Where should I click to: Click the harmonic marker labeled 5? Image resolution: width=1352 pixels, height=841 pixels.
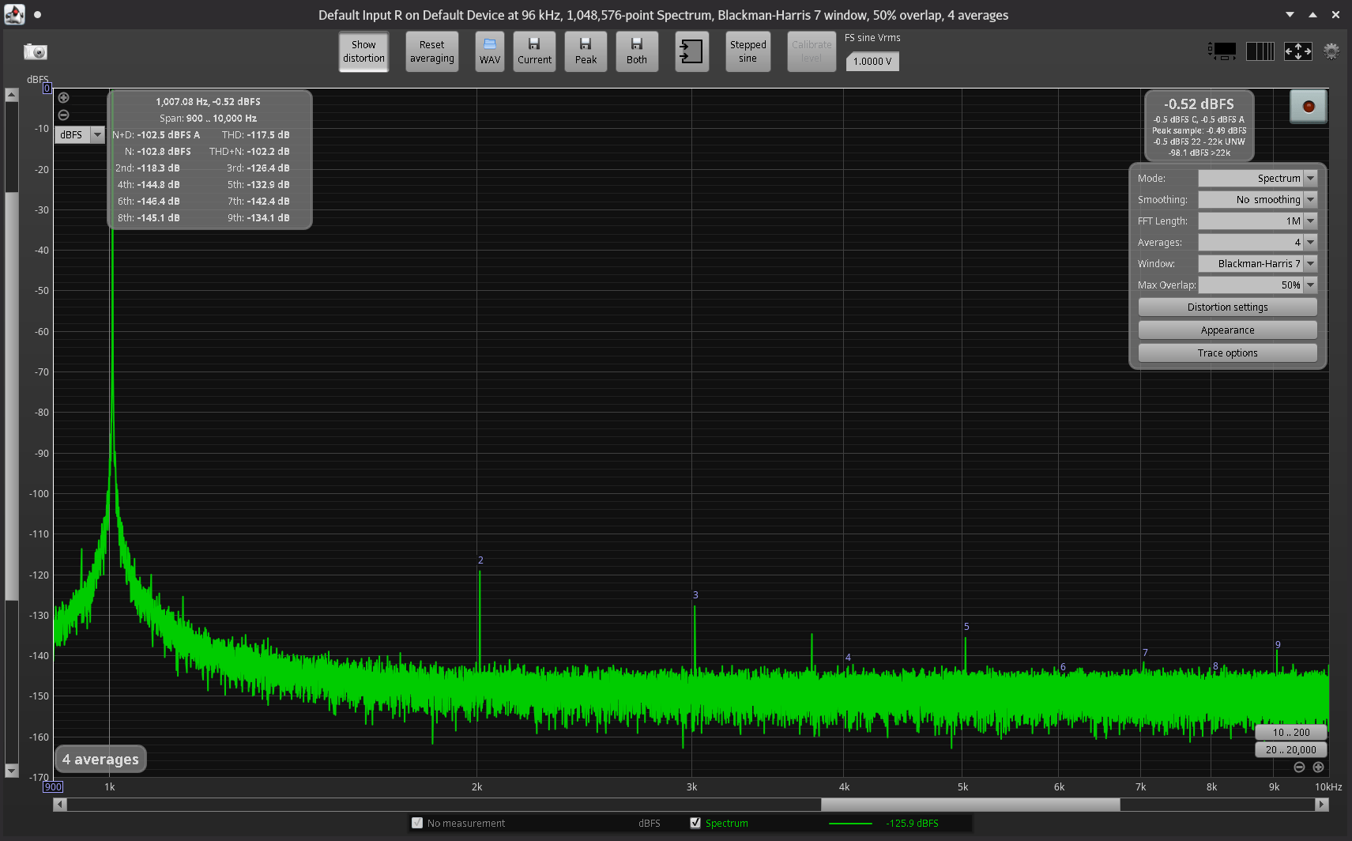(x=966, y=627)
